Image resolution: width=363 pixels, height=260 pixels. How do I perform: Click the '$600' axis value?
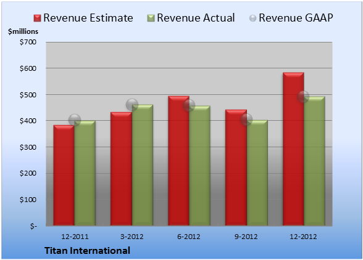[28, 68]
